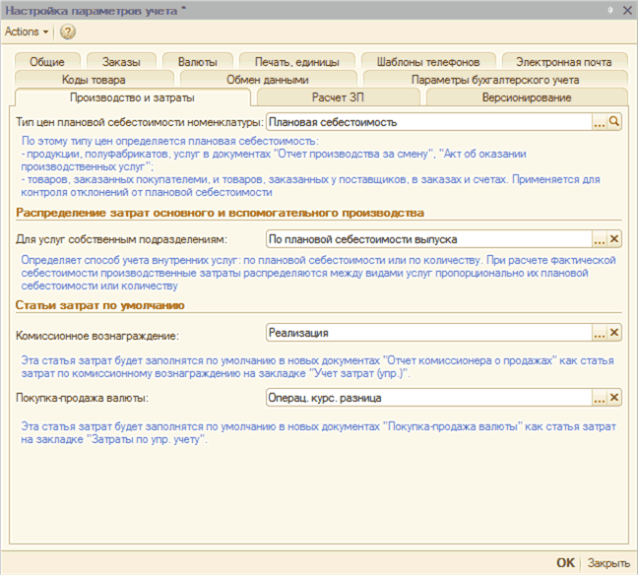This screenshot has height=575, width=638.
Task: Click the Закрыть button
Action: pyautogui.click(x=608, y=562)
